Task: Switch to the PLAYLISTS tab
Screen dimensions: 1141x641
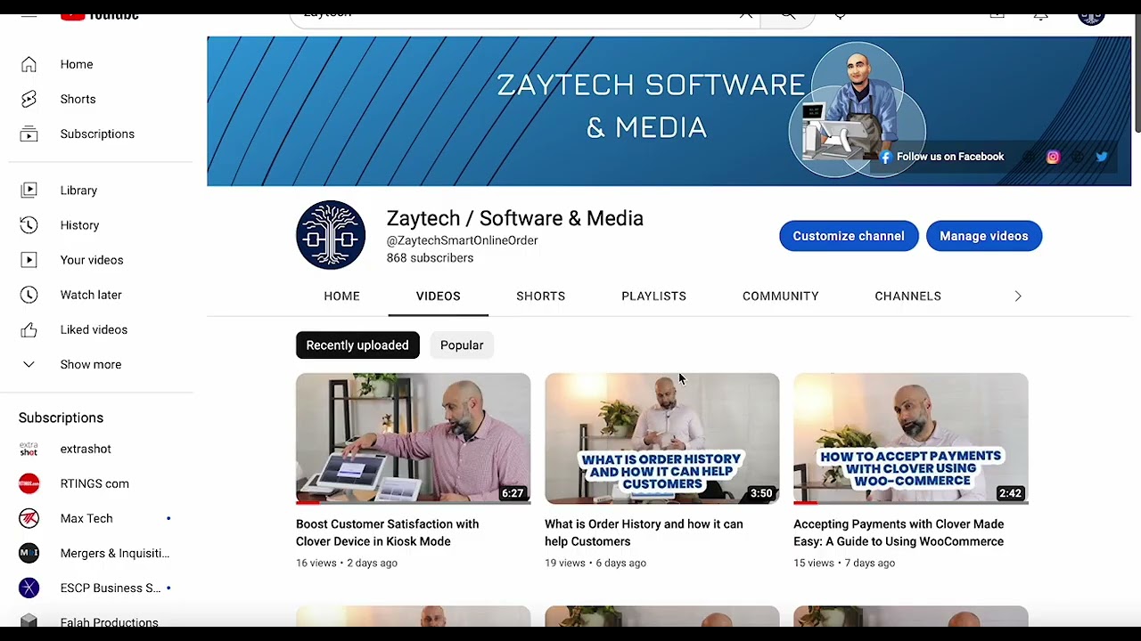Action: point(653,296)
